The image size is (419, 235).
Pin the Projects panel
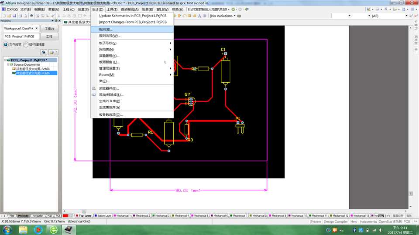tap(56, 20)
